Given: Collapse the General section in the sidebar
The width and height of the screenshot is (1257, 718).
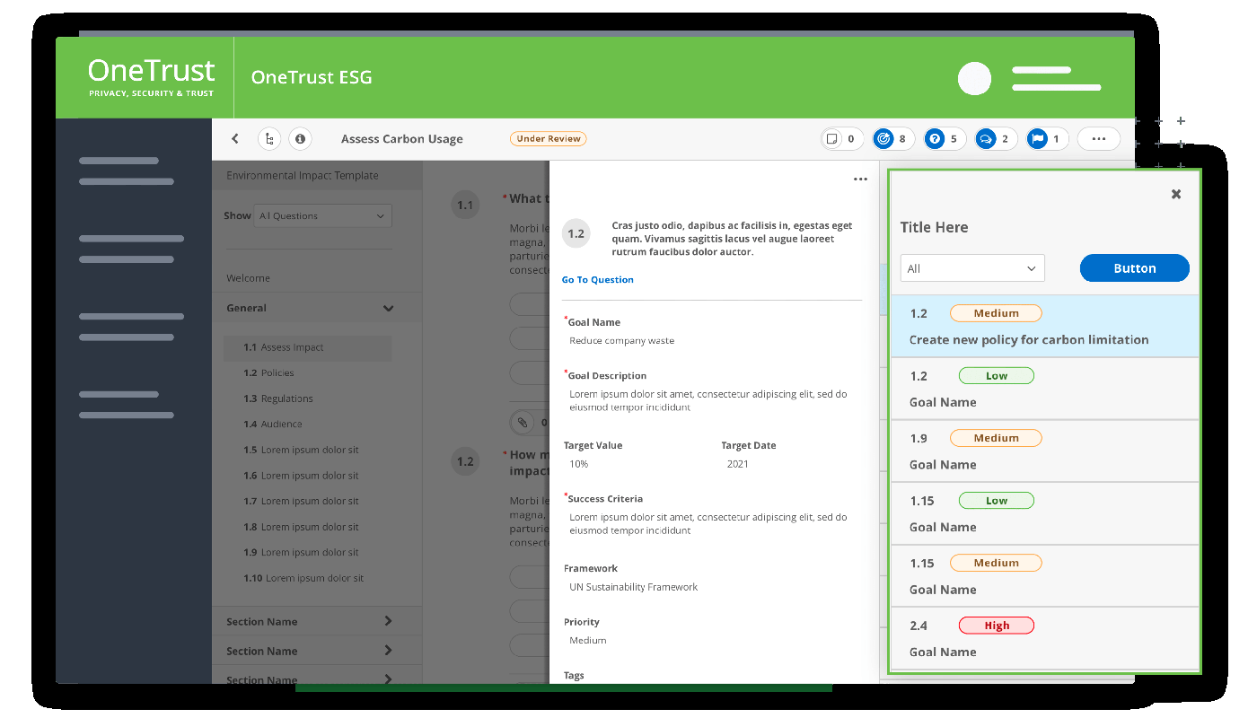Looking at the screenshot, I should [x=388, y=308].
